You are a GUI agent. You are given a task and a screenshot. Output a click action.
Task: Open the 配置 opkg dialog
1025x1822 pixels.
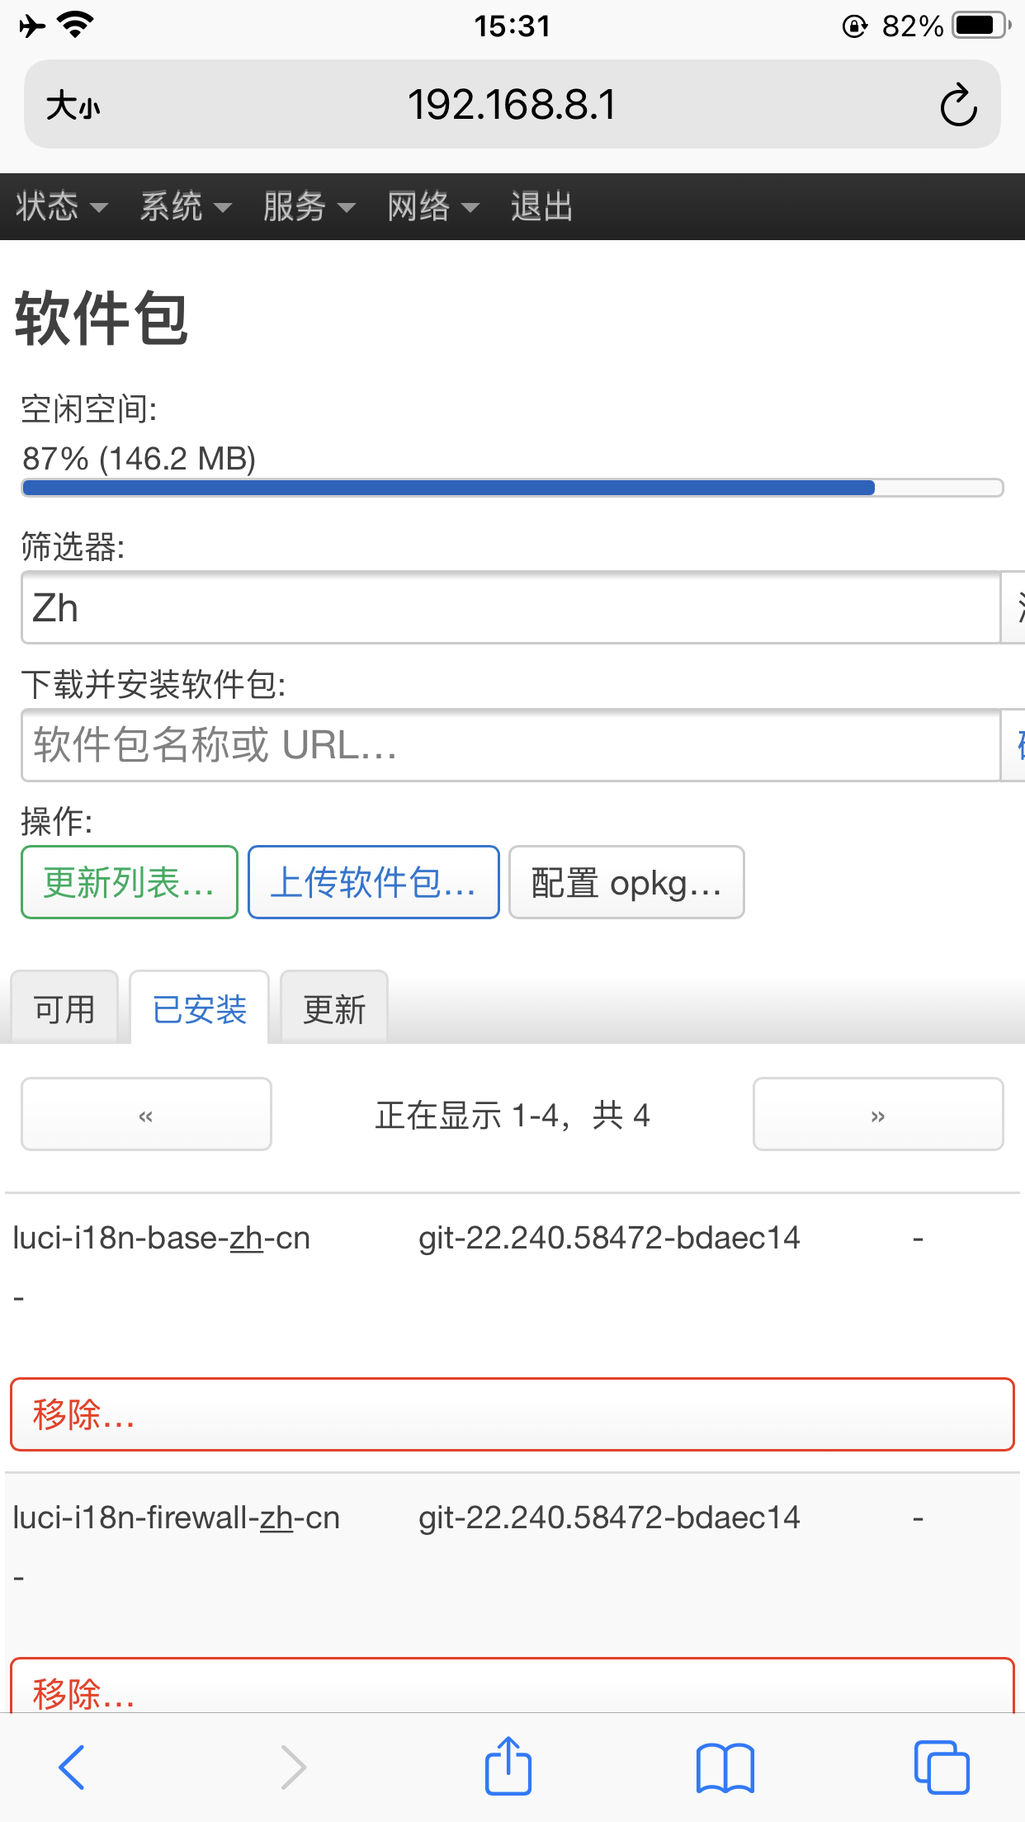click(x=626, y=882)
